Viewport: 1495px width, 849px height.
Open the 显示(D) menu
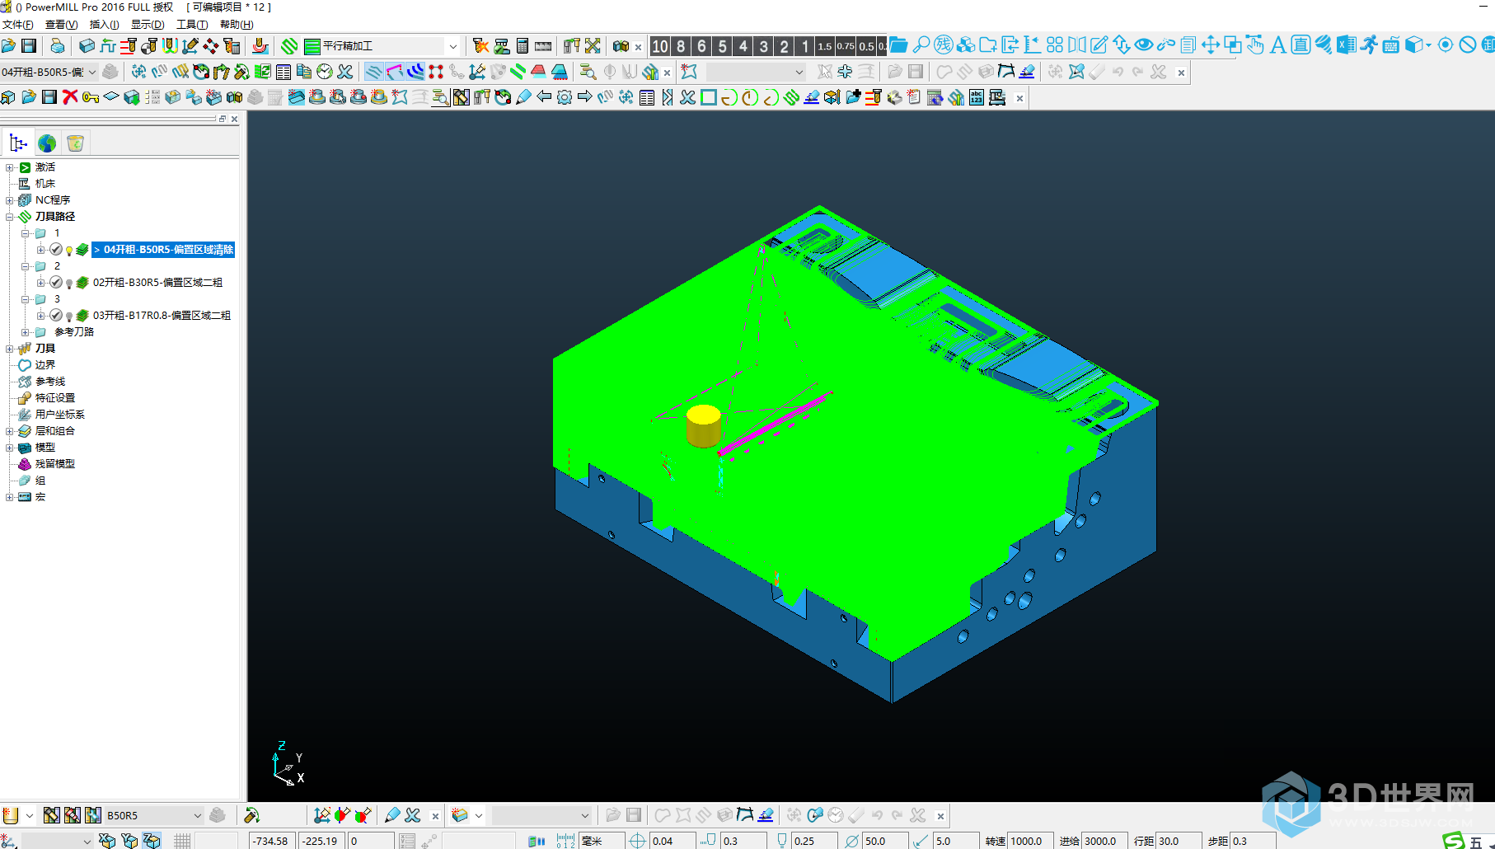(148, 25)
